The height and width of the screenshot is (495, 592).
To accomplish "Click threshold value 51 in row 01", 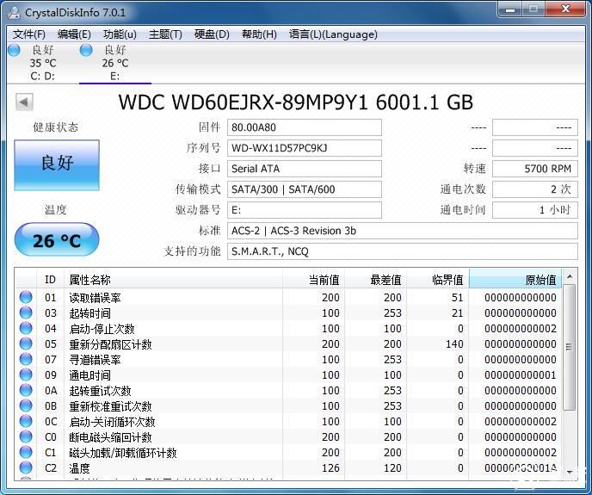I will point(457,298).
